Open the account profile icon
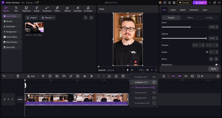 tap(174, 2)
